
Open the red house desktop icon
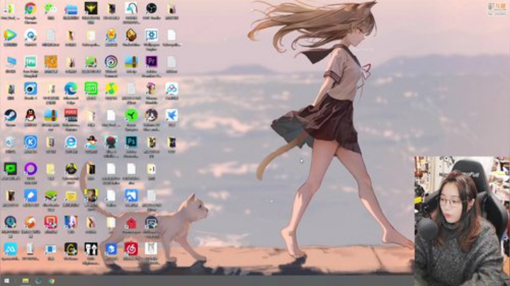click(x=131, y=222)
